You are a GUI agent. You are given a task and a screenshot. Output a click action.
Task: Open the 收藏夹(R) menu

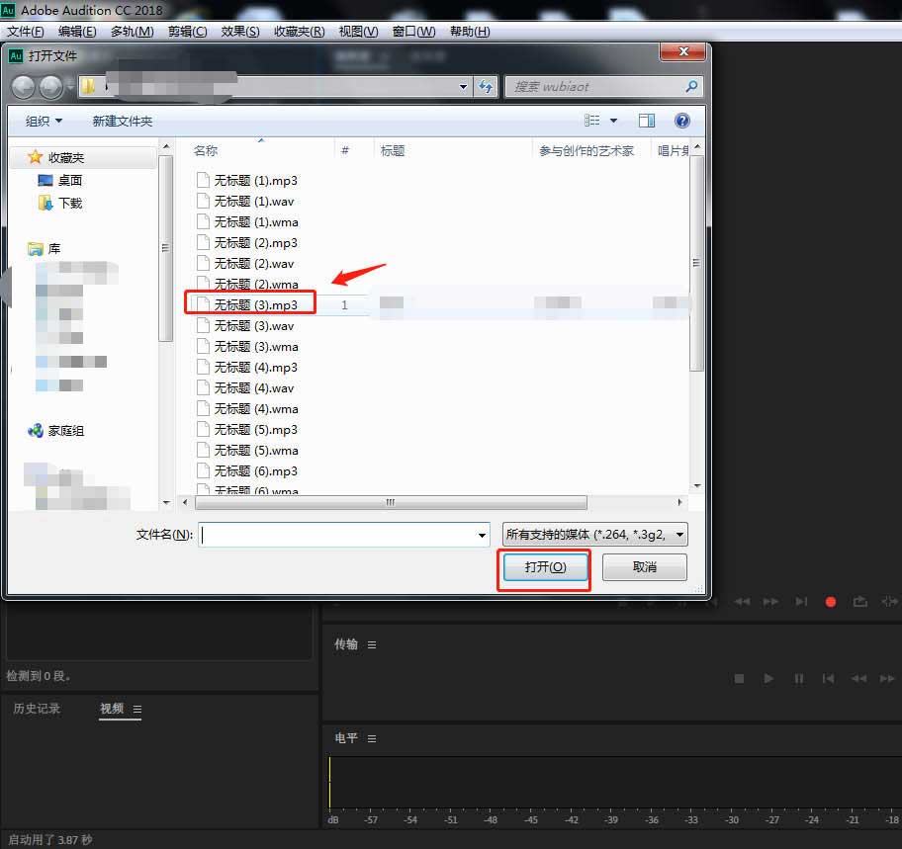coord(299,32)
